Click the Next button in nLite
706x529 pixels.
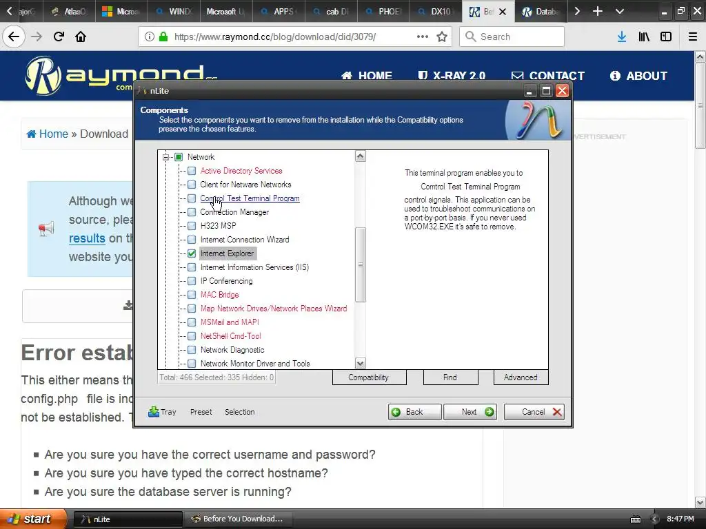470,412
